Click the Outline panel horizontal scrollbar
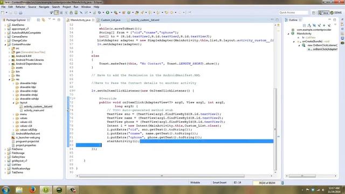 tap(302, 176)
